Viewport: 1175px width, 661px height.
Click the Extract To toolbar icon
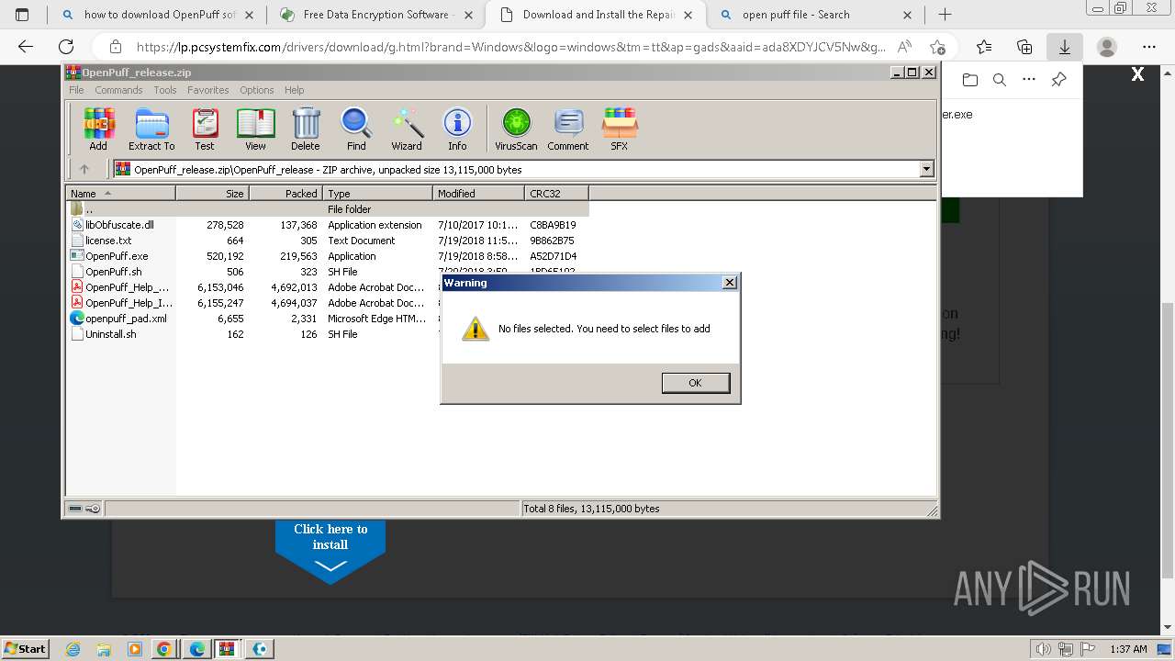click(x=151, y=129)
